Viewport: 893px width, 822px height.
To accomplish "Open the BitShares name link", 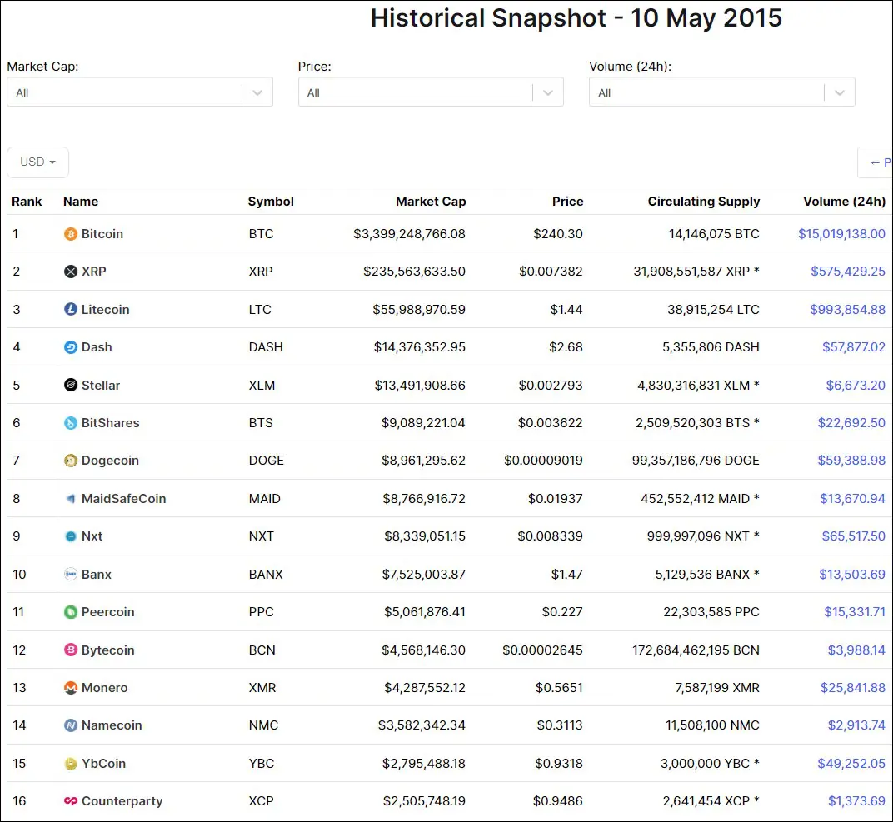I will 111,423.
